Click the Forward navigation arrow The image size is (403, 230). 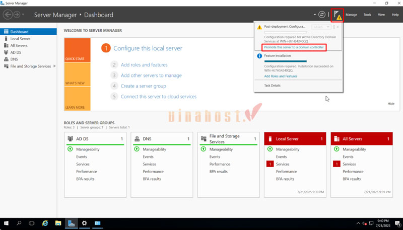(17, 15)
